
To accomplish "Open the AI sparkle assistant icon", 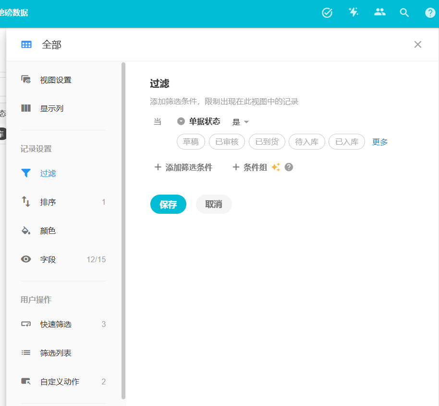I will pos(354,12).
